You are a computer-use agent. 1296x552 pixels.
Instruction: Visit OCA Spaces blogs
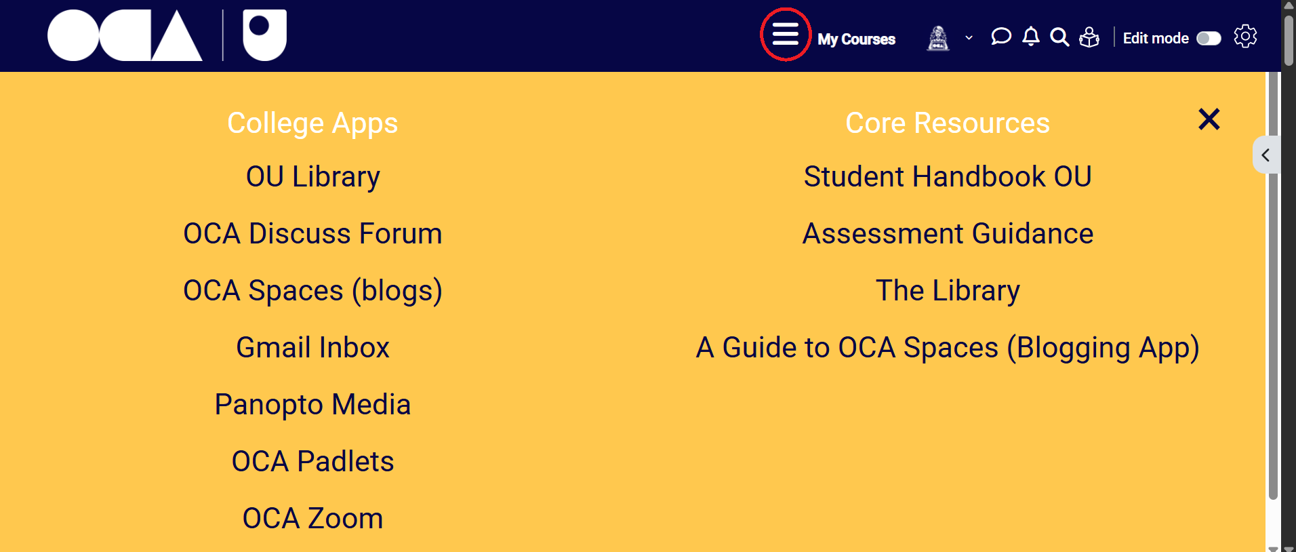312,290
